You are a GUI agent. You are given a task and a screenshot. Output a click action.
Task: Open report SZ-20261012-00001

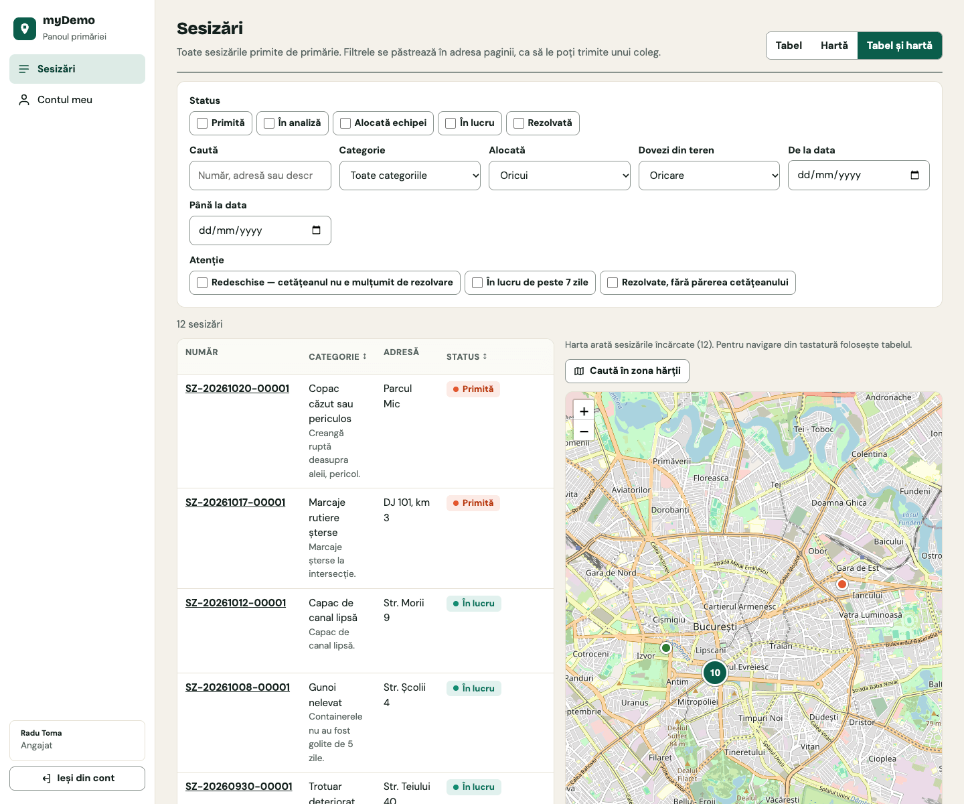point(236,603)
